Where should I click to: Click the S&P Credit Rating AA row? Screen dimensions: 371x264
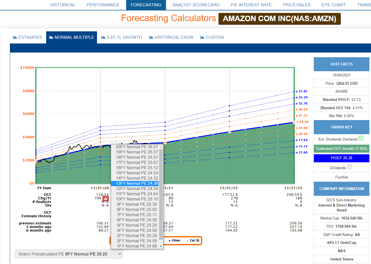tap(342, 235)
